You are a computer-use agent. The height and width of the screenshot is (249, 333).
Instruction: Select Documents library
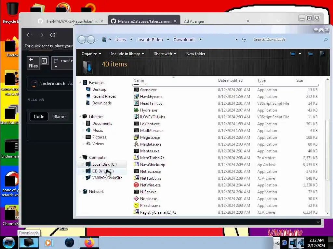(x=102, y=124)
